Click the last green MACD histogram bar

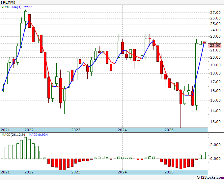click(x=204, y=155)
